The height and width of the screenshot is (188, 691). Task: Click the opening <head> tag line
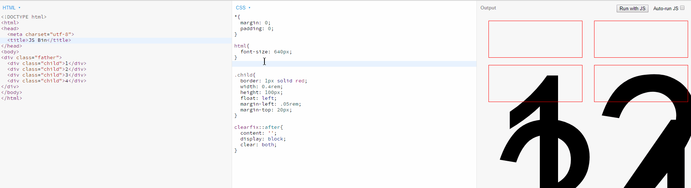click(10, 28)
